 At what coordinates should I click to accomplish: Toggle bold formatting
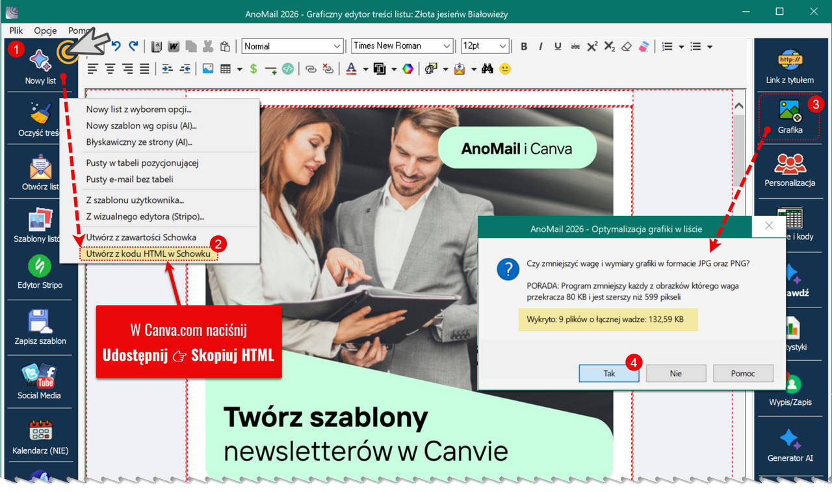point(524,46)
